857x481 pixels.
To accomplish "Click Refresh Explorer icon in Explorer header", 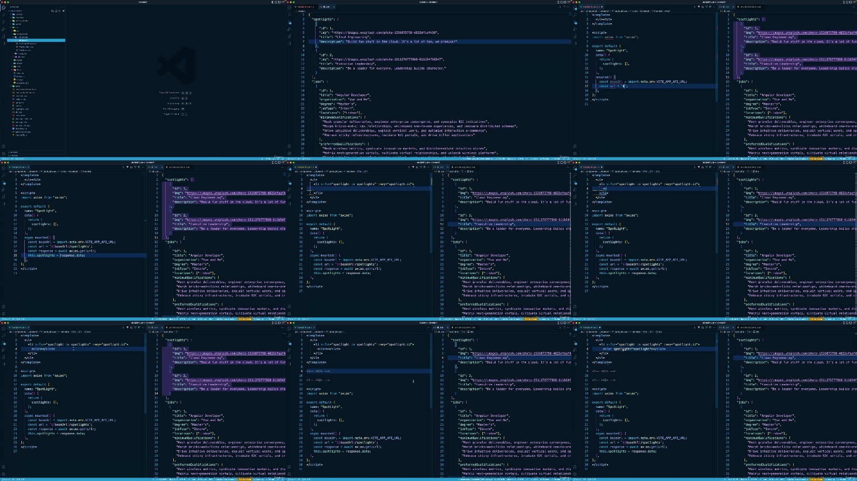I will point(59,11).
